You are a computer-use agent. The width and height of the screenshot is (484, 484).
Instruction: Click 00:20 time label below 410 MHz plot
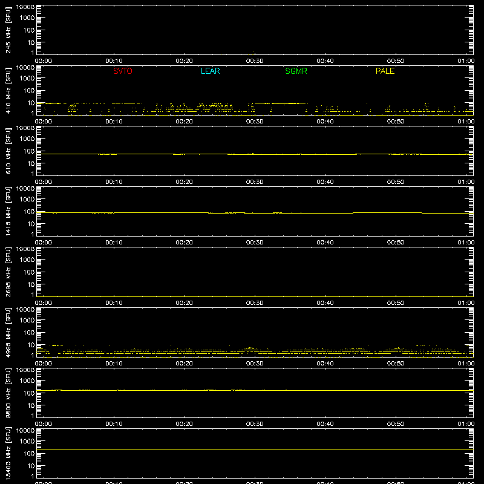[x=185, y=122]
